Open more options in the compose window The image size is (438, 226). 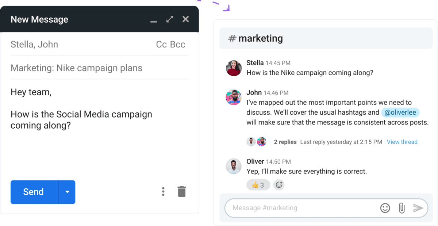click(163, 191)
